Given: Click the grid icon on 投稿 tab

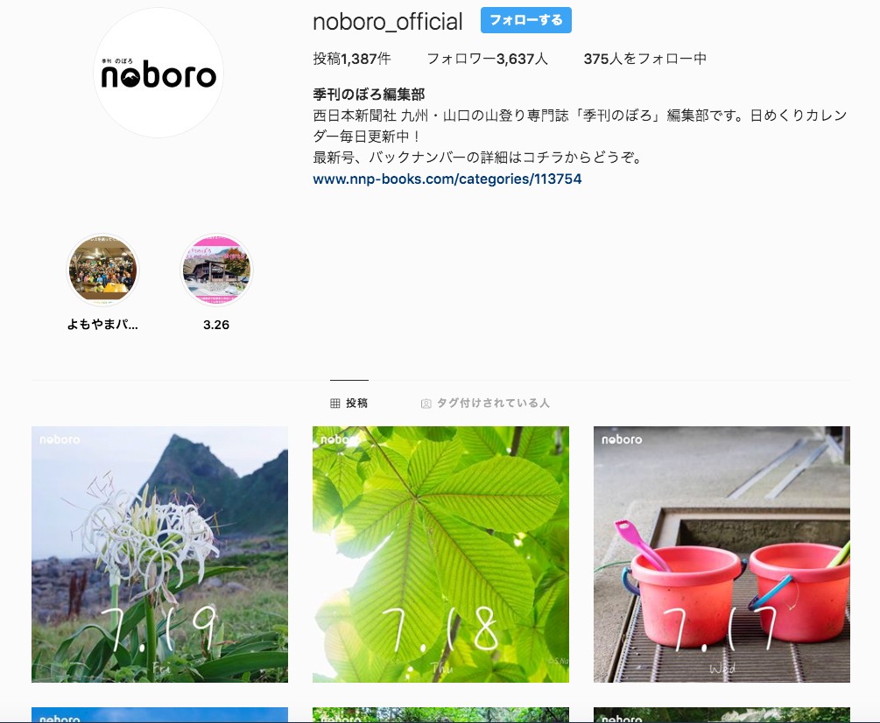Looking at the screenshot, I should tap(335, 404).
